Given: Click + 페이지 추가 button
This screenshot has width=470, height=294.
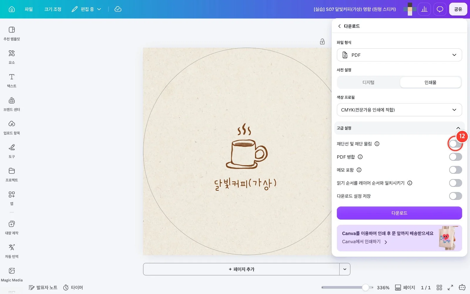Looking at the screenshot, I should 241,269.
